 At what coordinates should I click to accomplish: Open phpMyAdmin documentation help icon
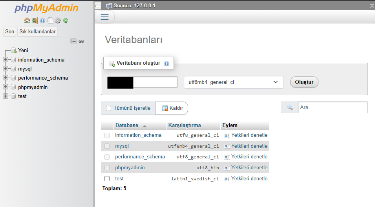point(42,20)
